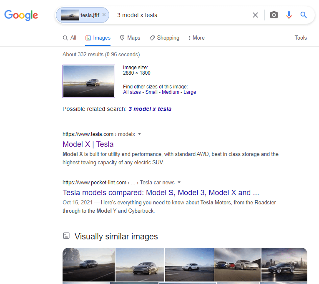Remove the tesla.jfif image chip
Viewport: 319px width, 284px height.
pyautogui.click(x=104, y=15)
